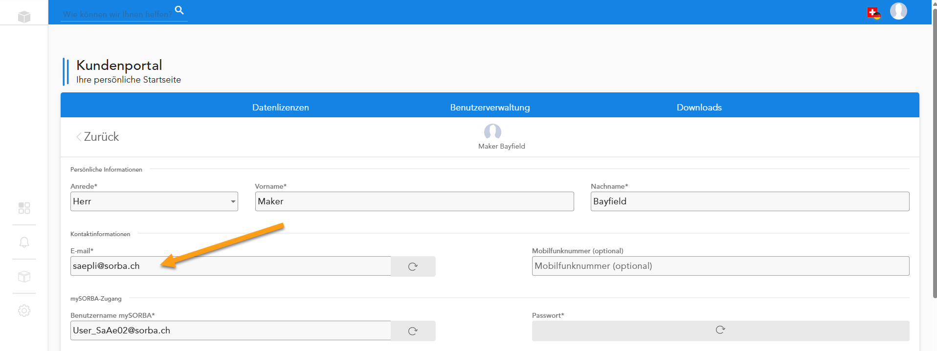Open the dashboard grid icon in sidebar
Screen dimensions: 937x351
(24, 208)
